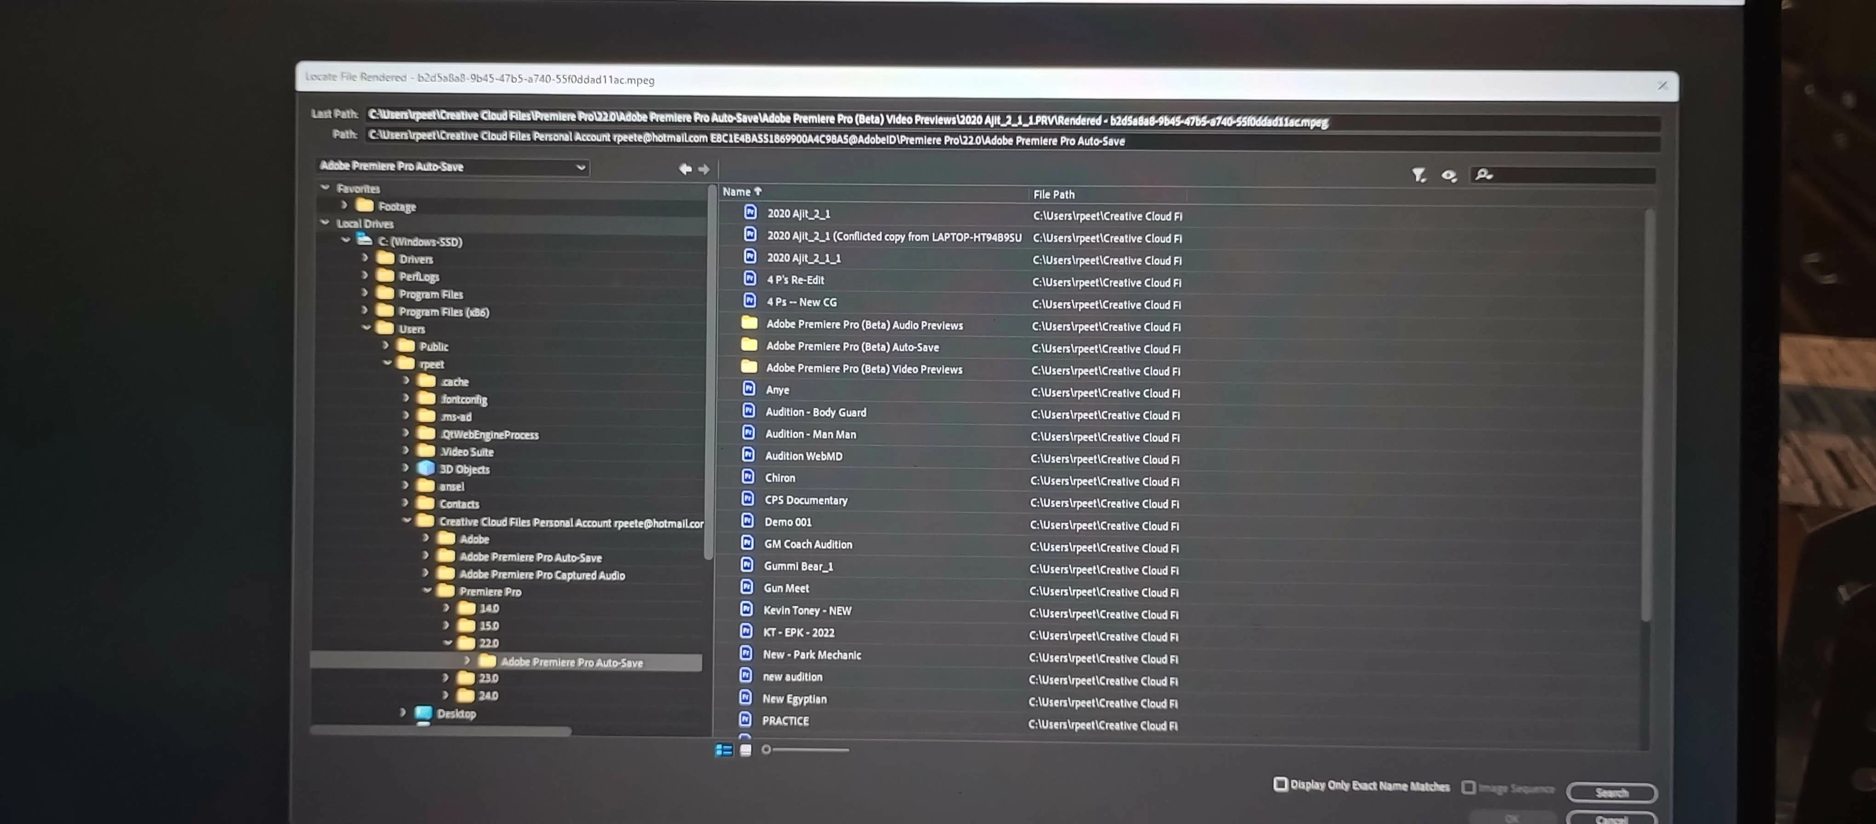This screenshot has width=1876, height=824.
Task: Click the file type filter funnel icon
Action: coord(1418,176)
